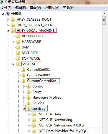Expand SAM node arrow
The image size is (108, 134).
click(13, 47)
